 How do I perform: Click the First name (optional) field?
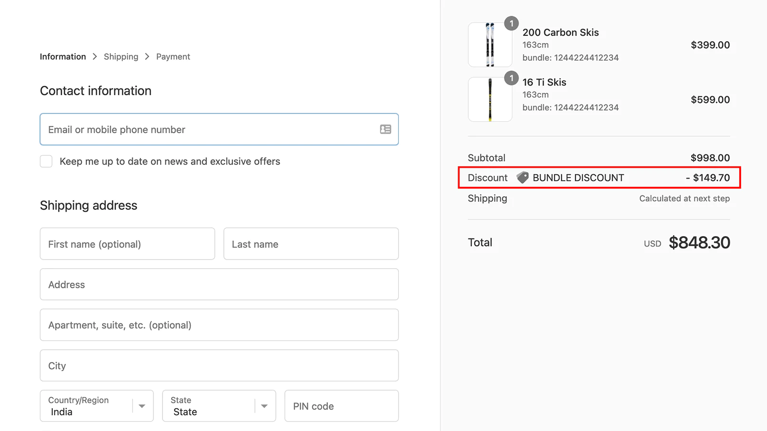128,244
